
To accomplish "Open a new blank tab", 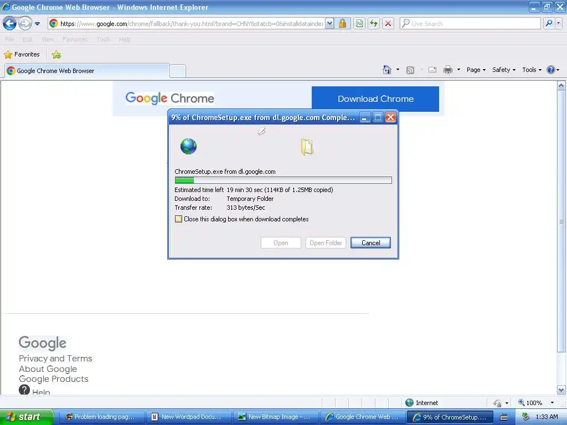I will click(178, 71).
